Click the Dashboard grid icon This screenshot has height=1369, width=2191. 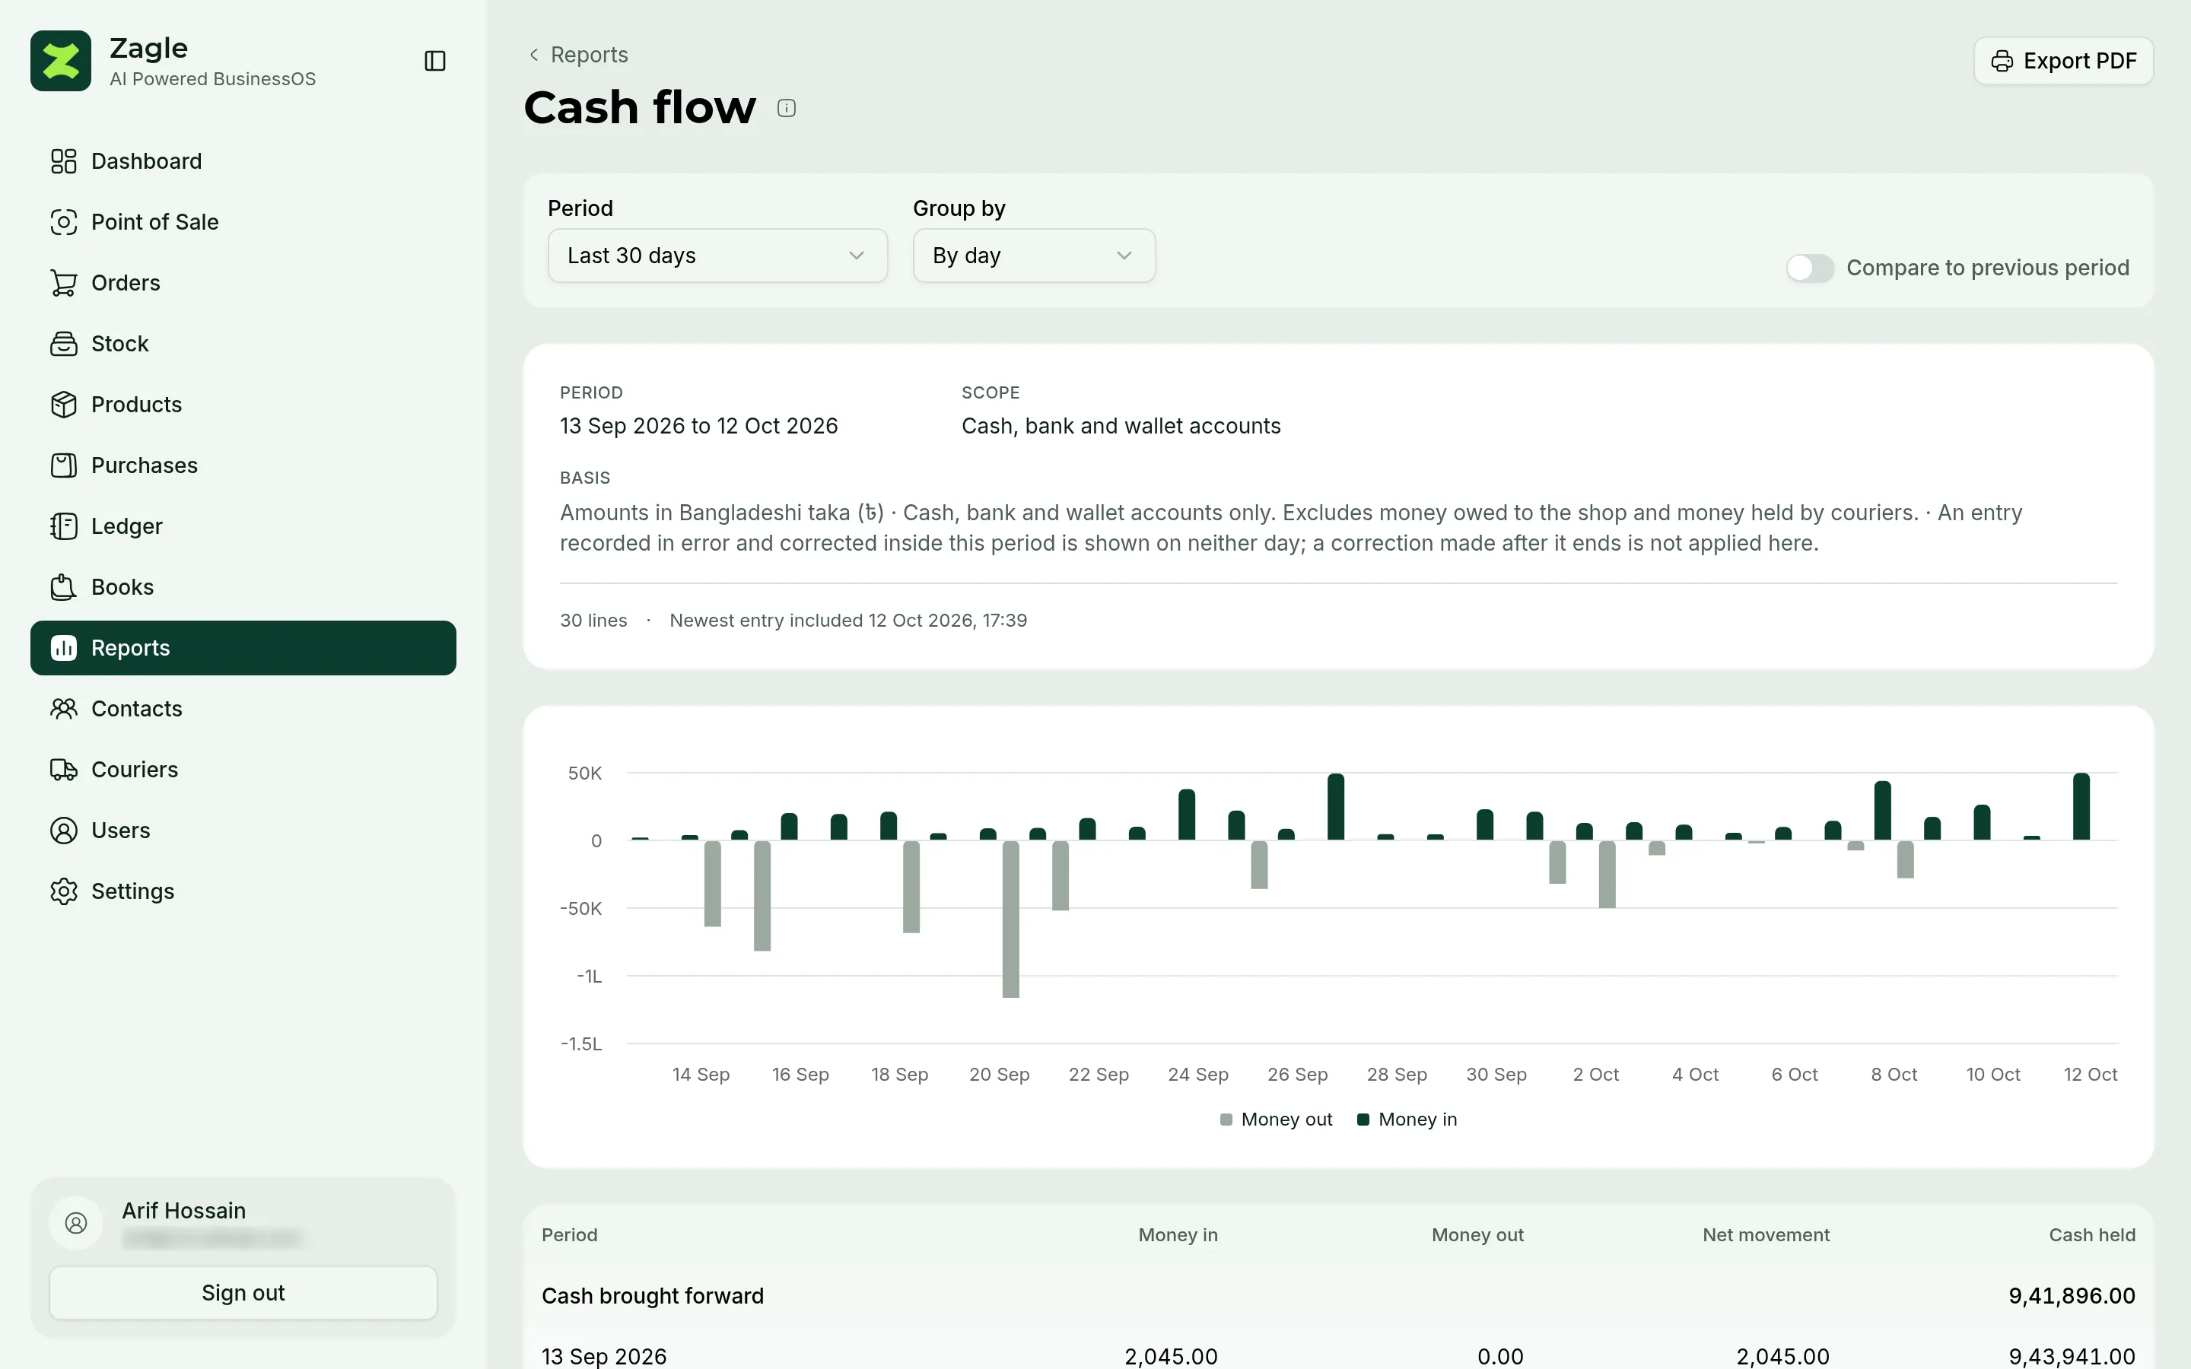click(x=63, y=161)
